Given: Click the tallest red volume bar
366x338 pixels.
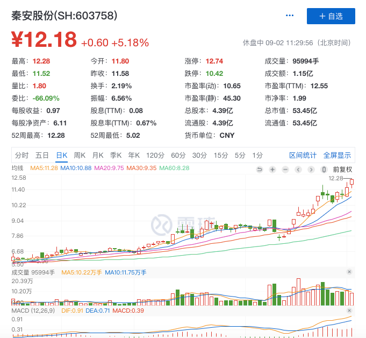Looking at the screenshot, I should 298,292.
